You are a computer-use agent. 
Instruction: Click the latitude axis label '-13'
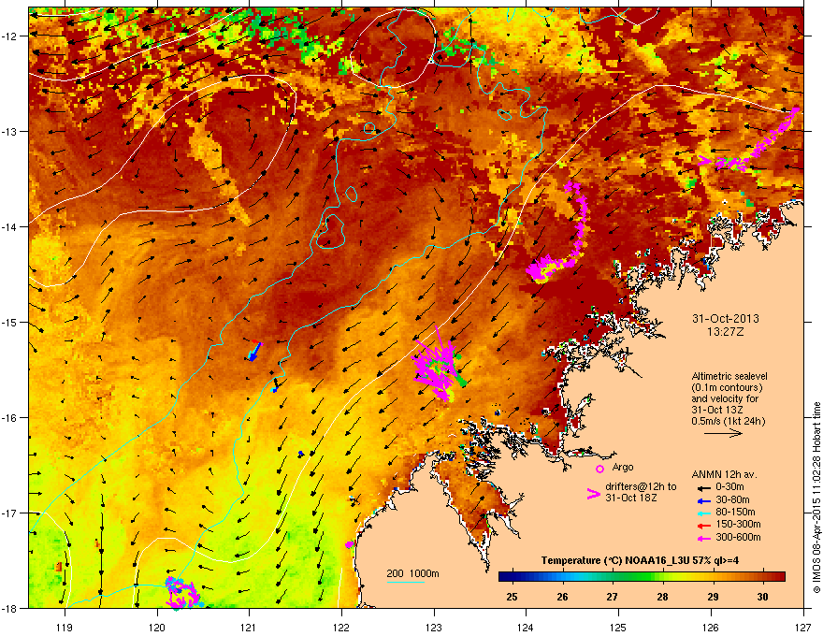pyautogui.click(x=9, y=132)
